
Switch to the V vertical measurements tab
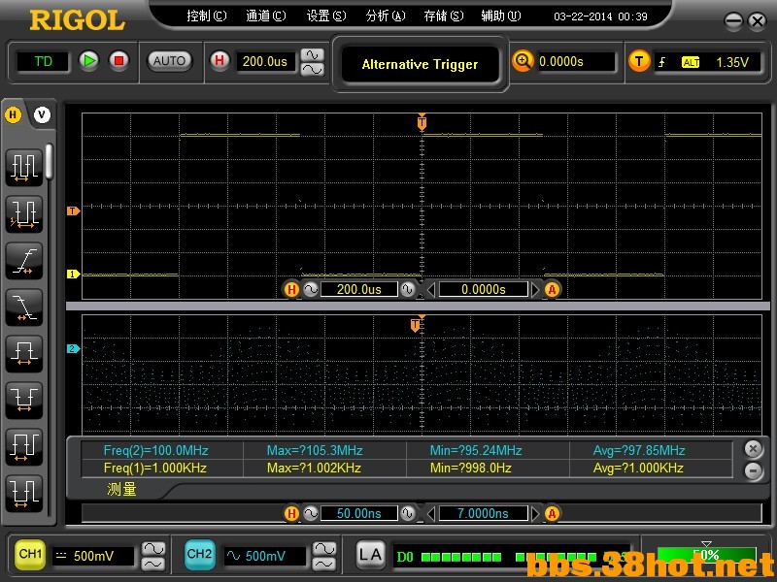(x=42, y=115)
